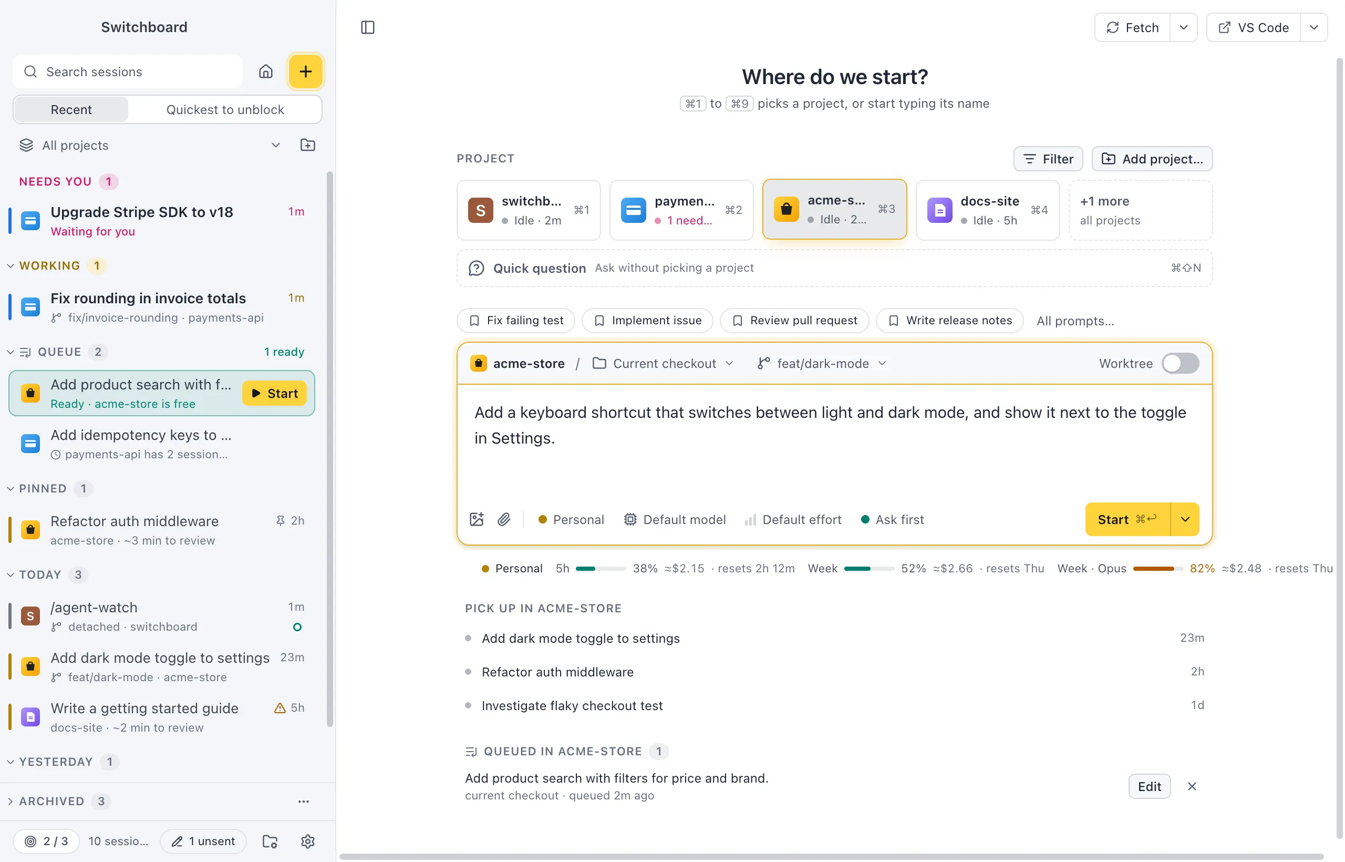Enable the Worktree toggle
Viewport: 1345px width, 862px height.
tap(1180, 363)
